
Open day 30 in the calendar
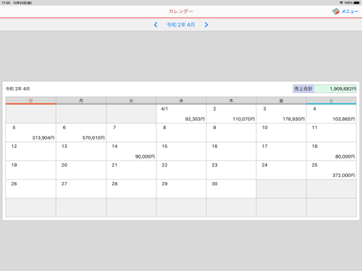[231, 189]
